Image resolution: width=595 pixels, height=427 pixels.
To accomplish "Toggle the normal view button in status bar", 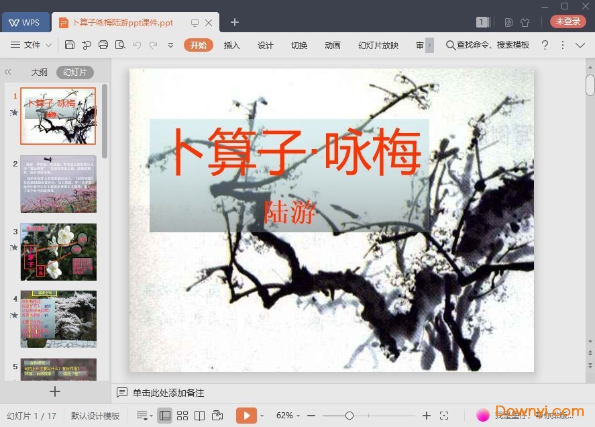I will [x=165, y=415].
